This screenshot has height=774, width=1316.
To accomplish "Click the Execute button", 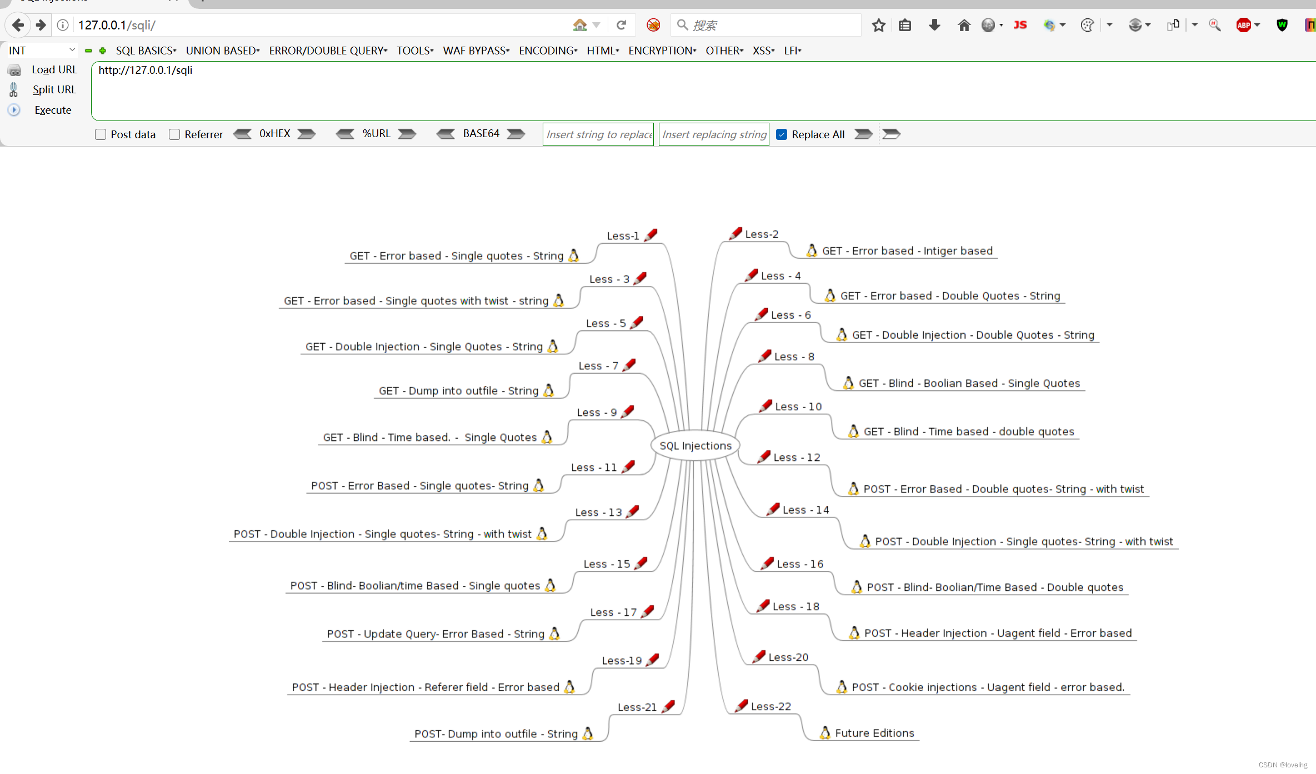I will [53, 110].
